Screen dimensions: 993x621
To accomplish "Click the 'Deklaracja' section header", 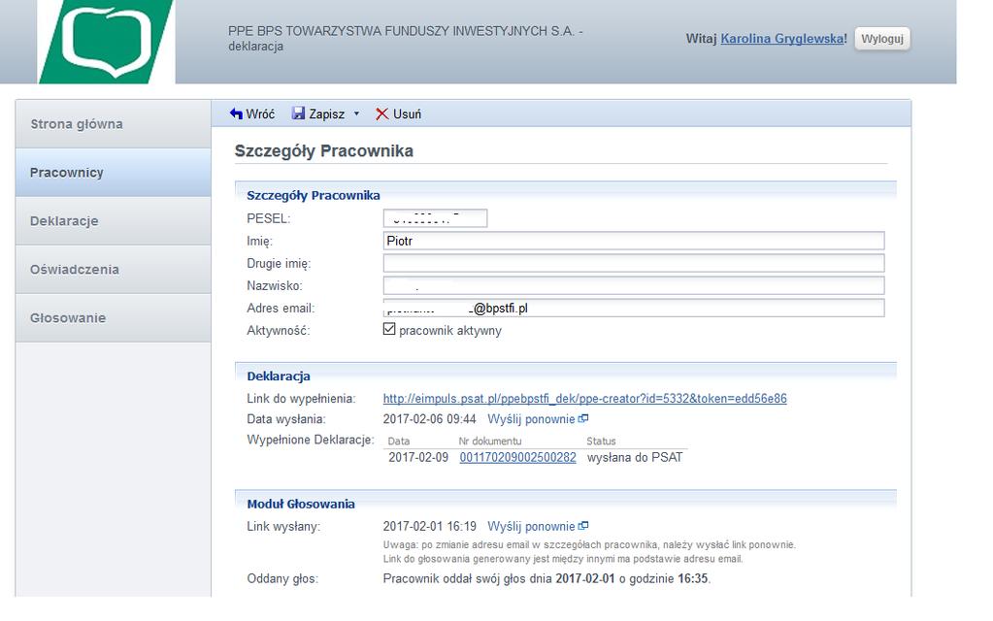I will tap(278, 376).
